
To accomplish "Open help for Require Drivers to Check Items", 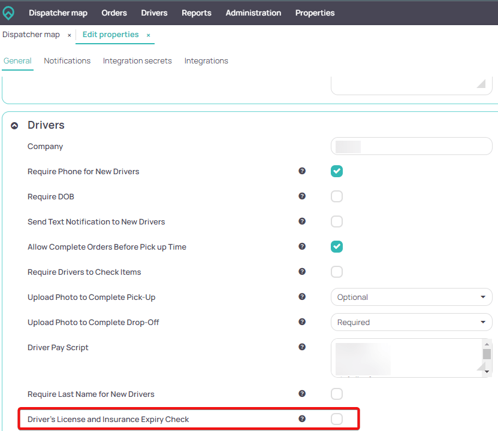I will 302,272.
